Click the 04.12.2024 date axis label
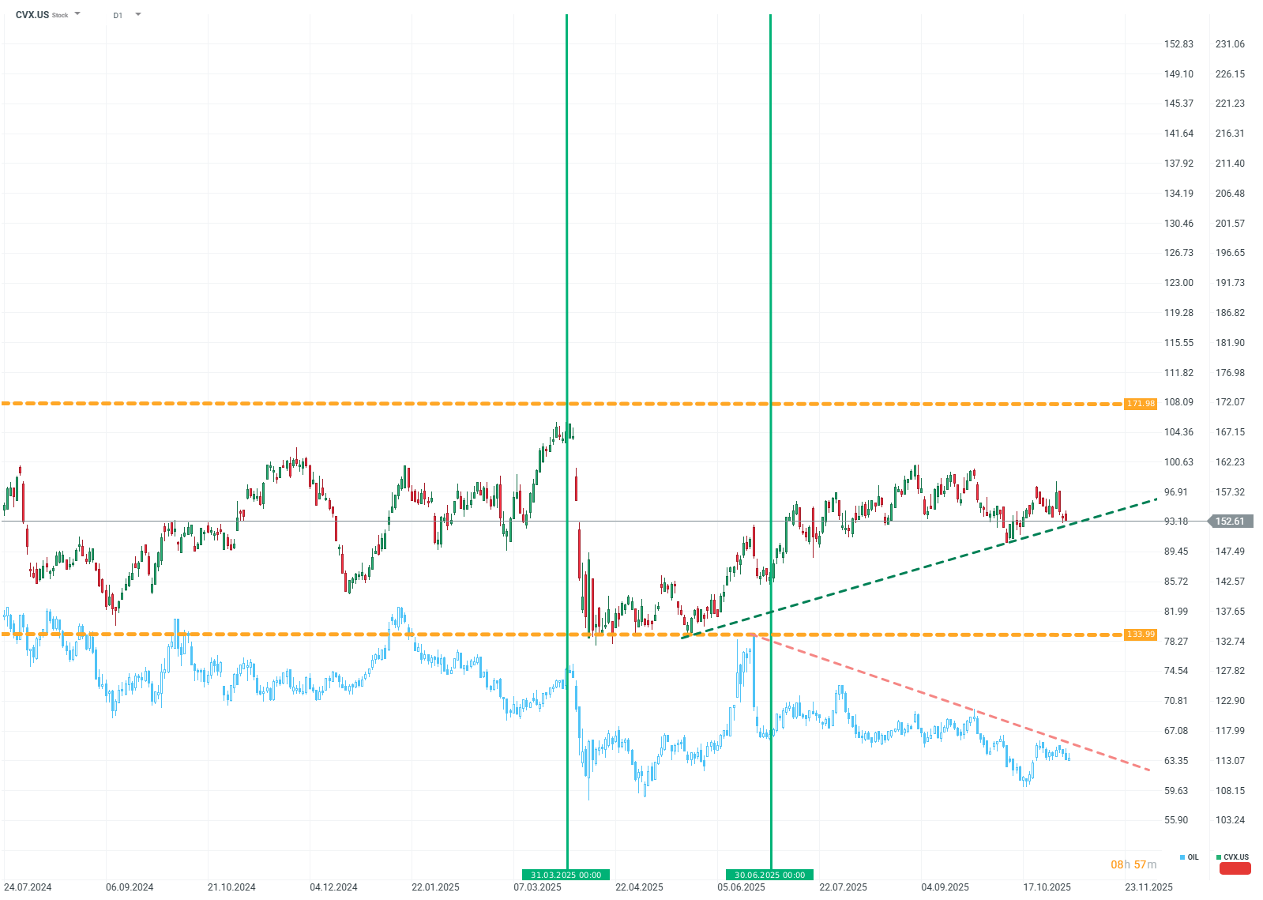This screenshot has height=900, width=1263. pyautogui.click(x=333, y=887)
